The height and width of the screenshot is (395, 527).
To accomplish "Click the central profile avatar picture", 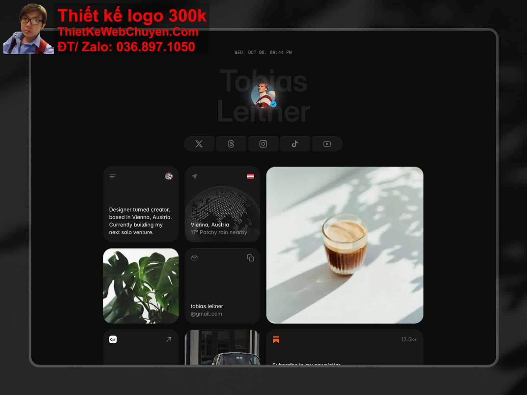I will [262, 95].
